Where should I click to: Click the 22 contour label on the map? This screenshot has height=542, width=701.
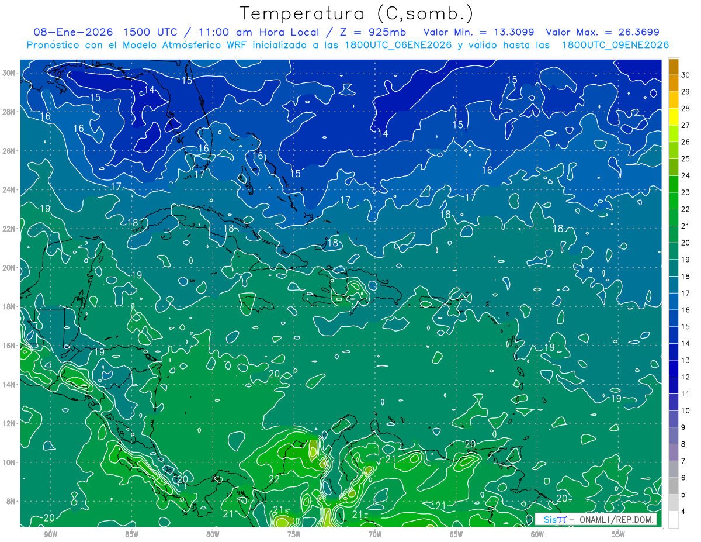click(274, 479)
